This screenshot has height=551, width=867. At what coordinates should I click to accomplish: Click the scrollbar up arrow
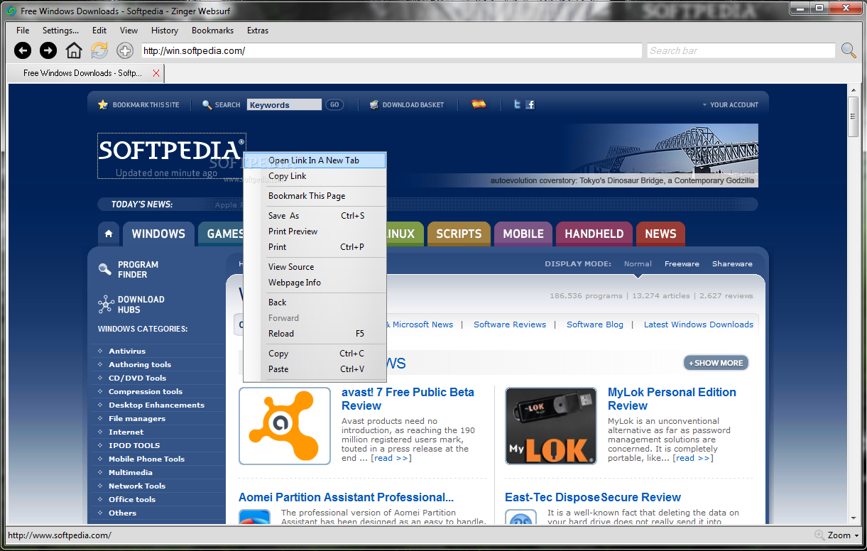(x=854, y=89)
